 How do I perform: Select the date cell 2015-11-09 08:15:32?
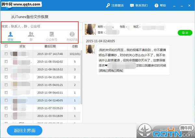point(50,69)
